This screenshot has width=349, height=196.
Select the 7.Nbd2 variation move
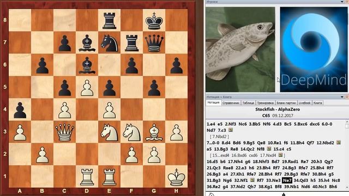coord(219,137)
